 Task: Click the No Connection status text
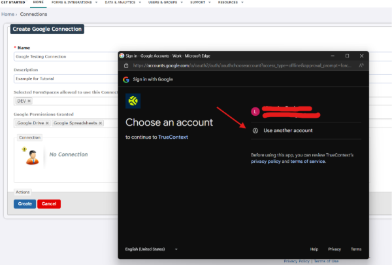point(69,154)
